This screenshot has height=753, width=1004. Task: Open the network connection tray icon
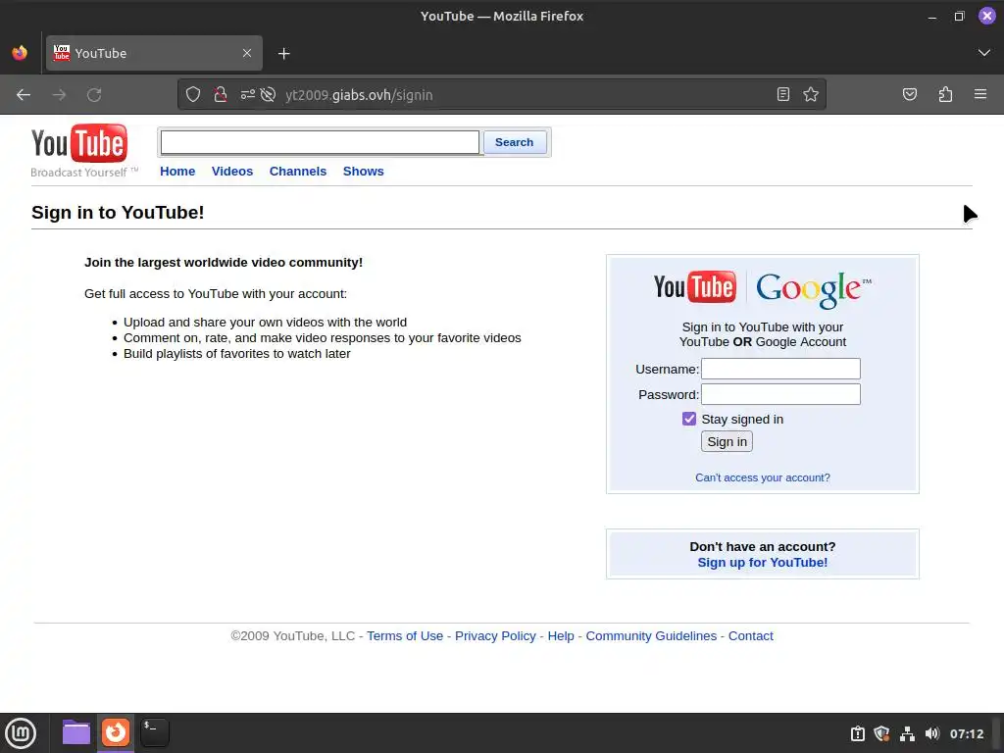click(x=907, y=733)
